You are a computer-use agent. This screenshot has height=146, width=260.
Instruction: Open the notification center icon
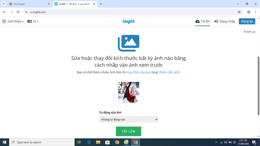(x=254, y=142)
